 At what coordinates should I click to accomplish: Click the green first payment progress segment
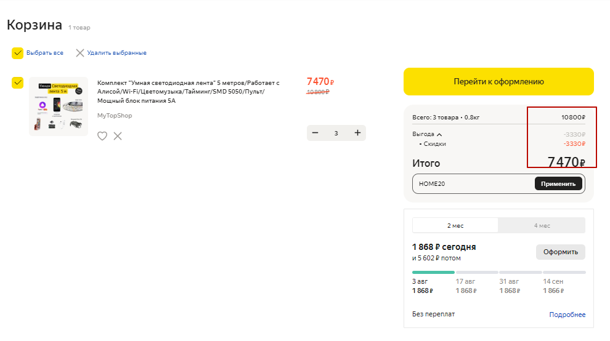[433, 272]
